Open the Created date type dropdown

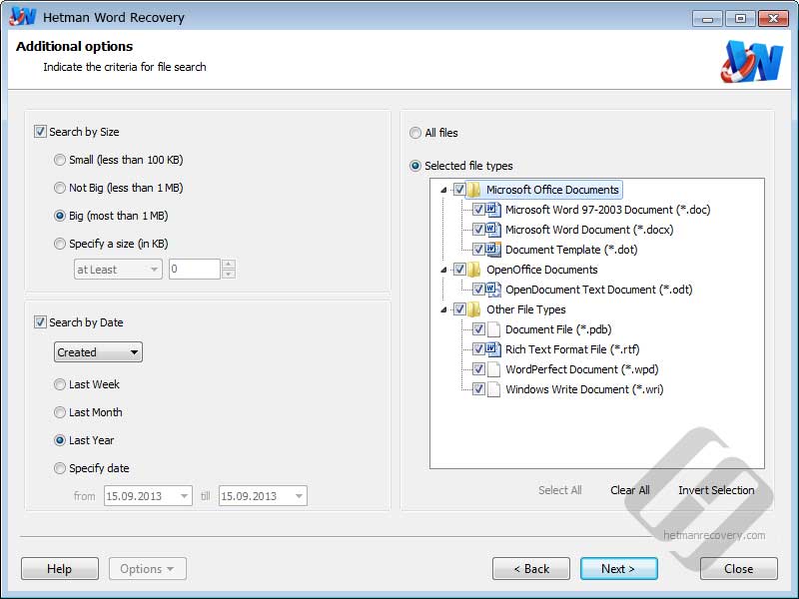click(x=98, y=352)
